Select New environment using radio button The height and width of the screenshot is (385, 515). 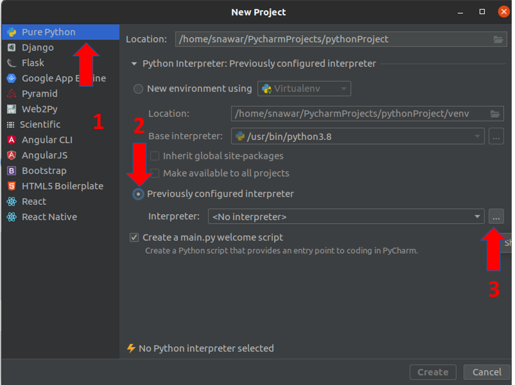point(138,89)
